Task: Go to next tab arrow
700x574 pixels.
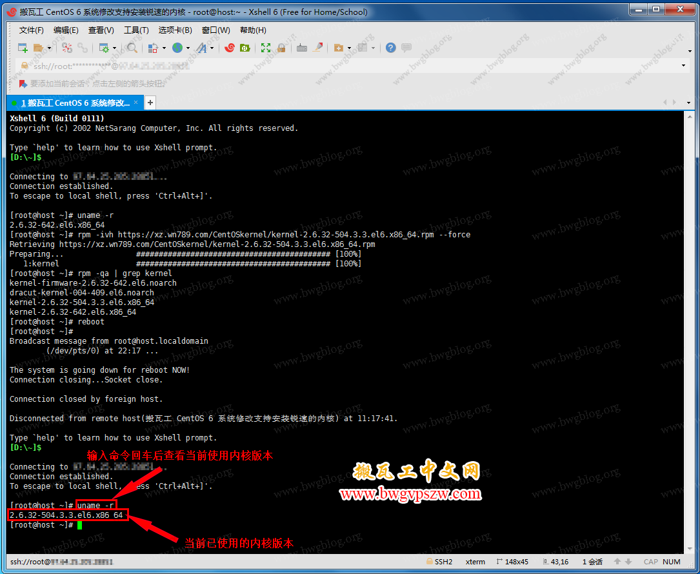Action: pos(675,102)
